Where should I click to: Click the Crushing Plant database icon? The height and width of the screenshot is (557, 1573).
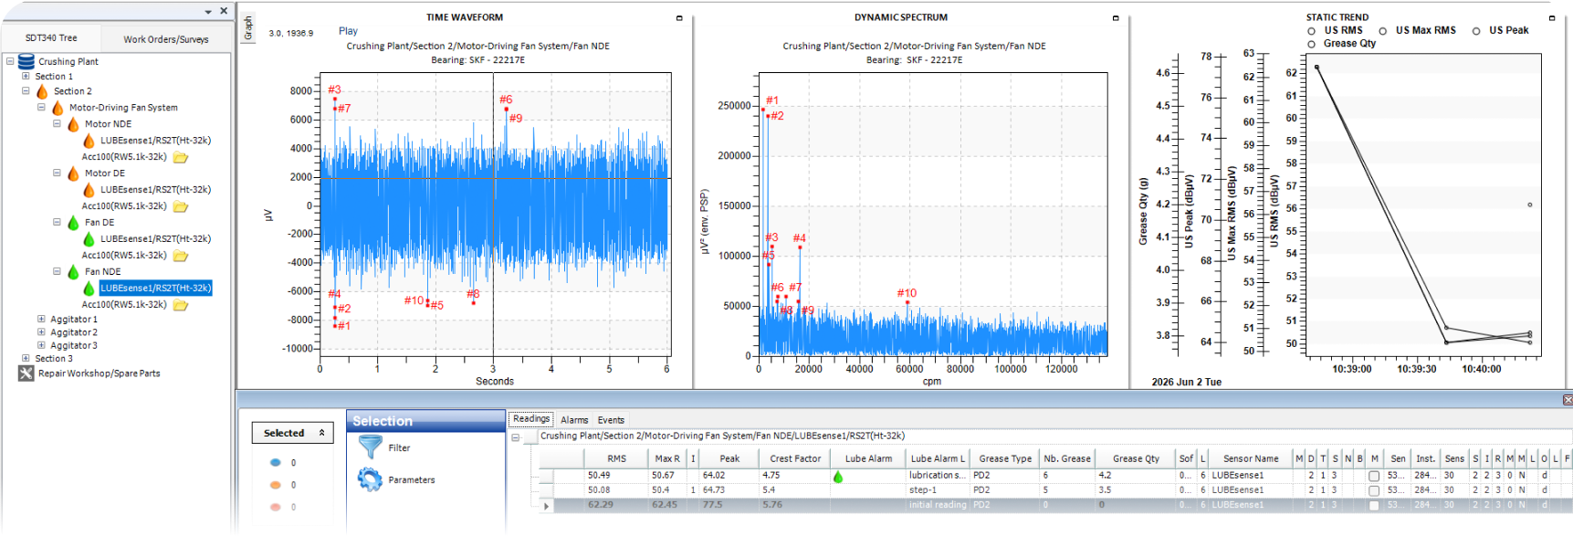tap(26, 61)
